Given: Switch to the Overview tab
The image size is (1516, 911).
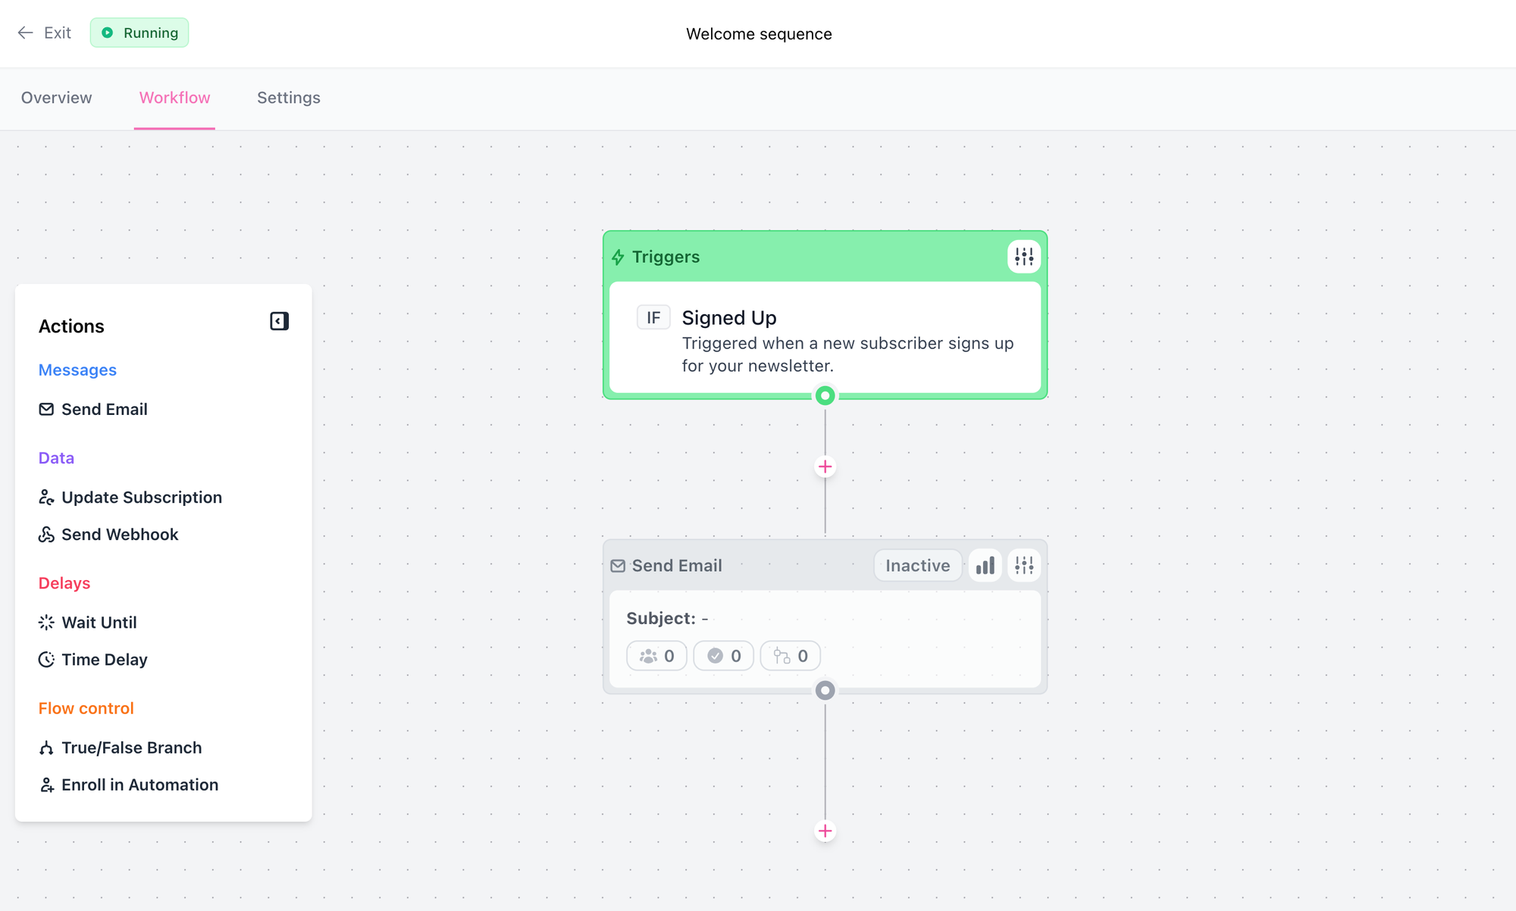Looking at the screenshot, I should coord(56,98).
